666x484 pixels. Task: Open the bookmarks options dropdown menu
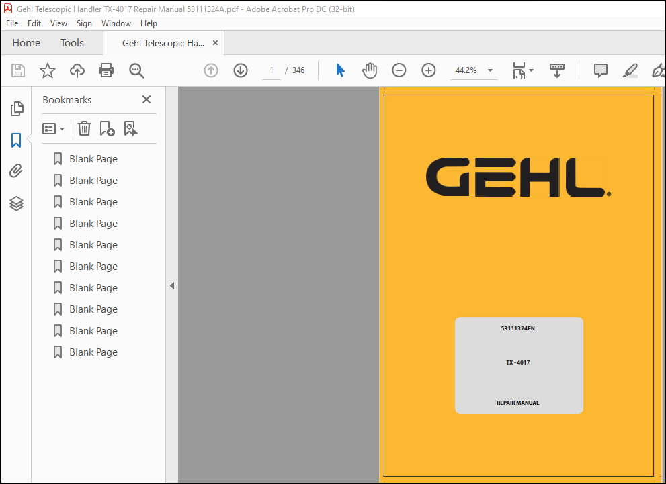tap(53, 128)
